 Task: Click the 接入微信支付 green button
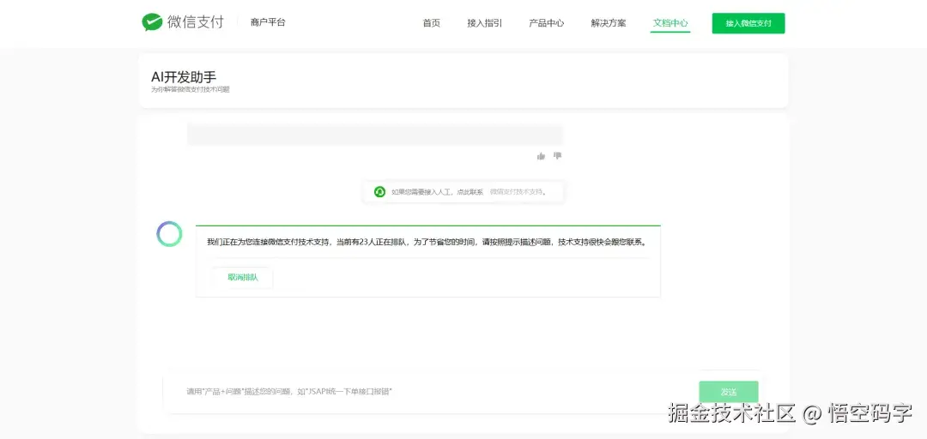click(748, 23)
